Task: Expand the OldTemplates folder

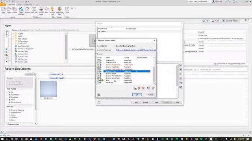Action: [x=13, y=41]
